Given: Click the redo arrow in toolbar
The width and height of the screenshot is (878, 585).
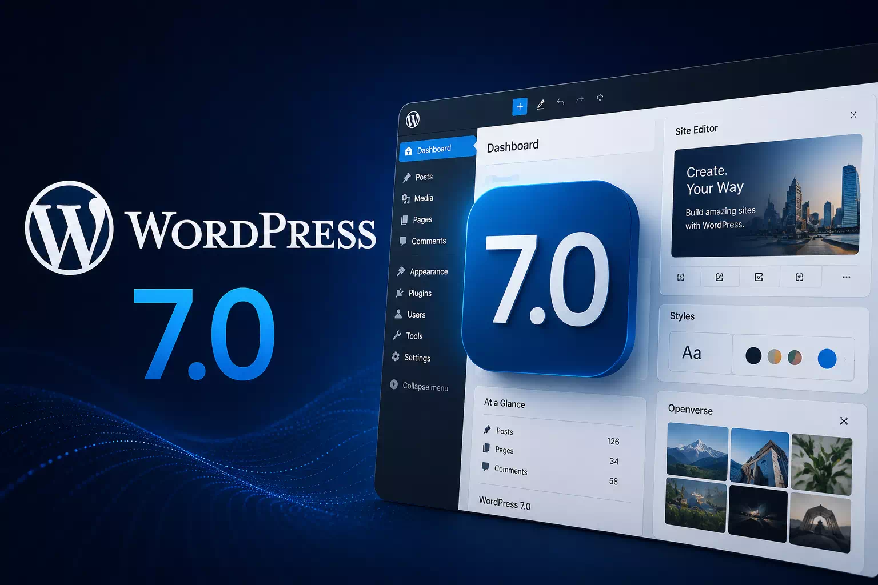Looking at the screenshot, I should (580, 99).
